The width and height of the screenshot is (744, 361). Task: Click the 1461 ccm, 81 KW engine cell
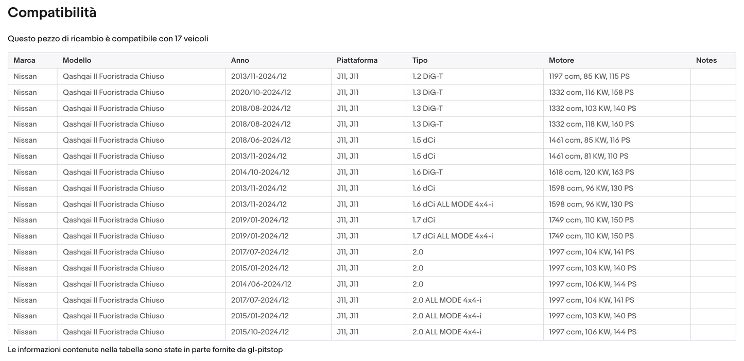coord(589,156)
